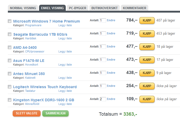The height and width of the screenshot is (122, 180).
Task: Select the AMD A4-3400 checkbox
Action: coord(9,47)
